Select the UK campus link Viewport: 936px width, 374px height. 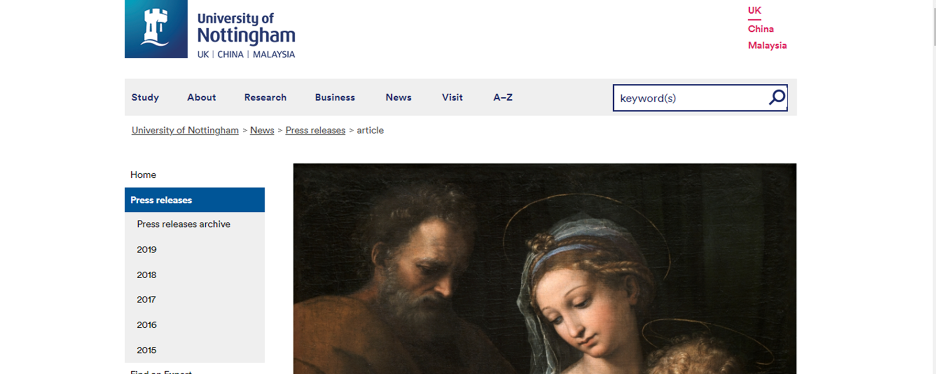coord(755,11)
